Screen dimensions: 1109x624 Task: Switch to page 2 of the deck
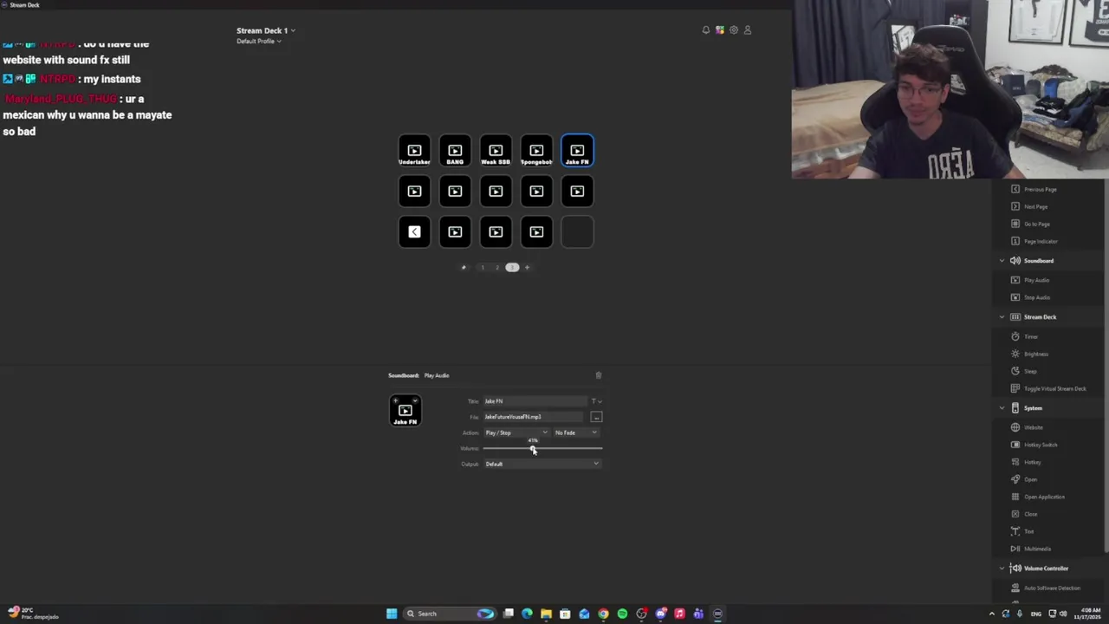(x=497, y=268)
